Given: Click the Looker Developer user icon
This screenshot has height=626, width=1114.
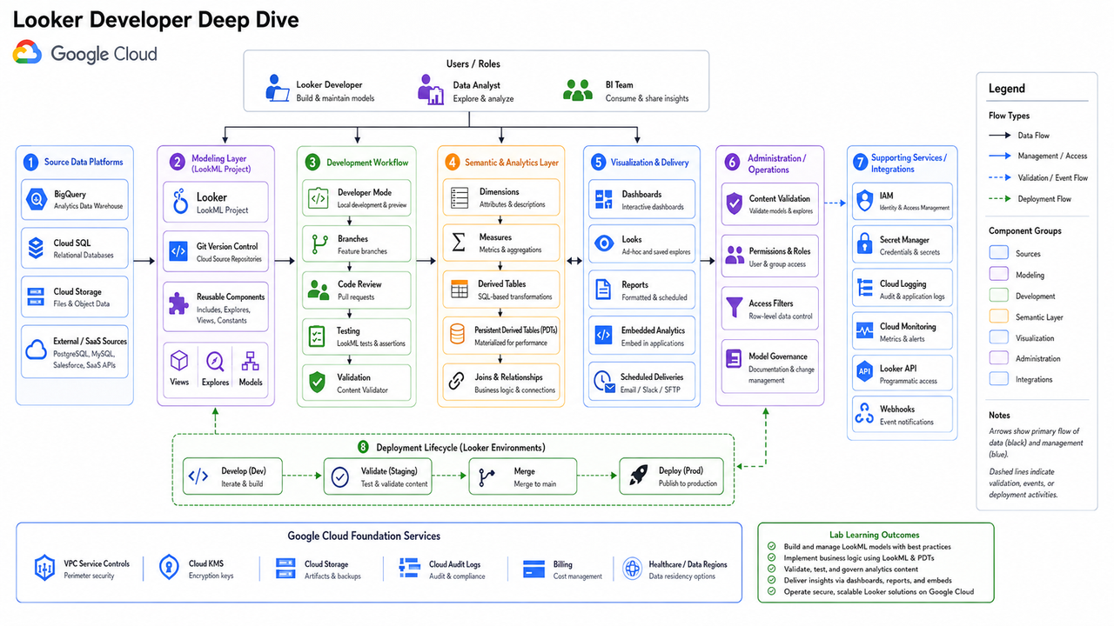Looking at the screenshot, I should pyautogui.click(x=278, y=90).
